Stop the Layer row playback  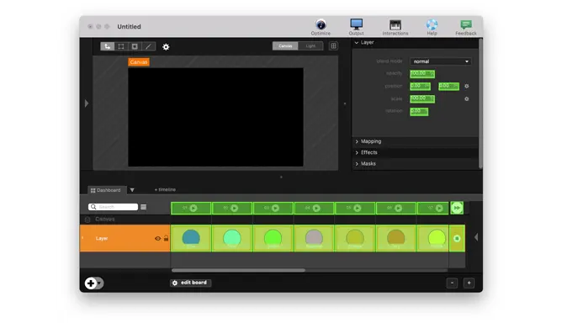[457, 238]
